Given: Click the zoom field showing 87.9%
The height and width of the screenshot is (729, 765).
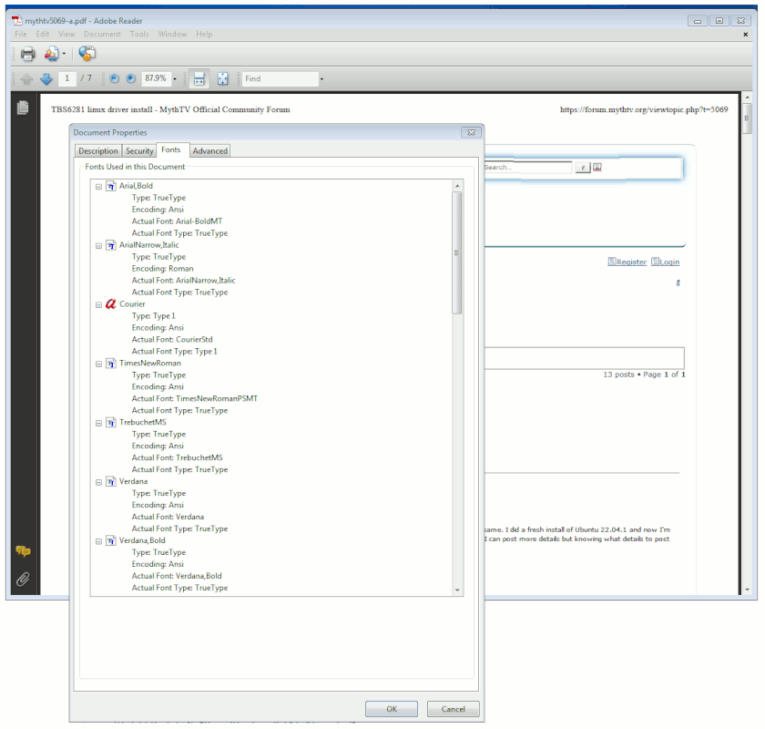Looking at the screenshot, I should (156, 78).
